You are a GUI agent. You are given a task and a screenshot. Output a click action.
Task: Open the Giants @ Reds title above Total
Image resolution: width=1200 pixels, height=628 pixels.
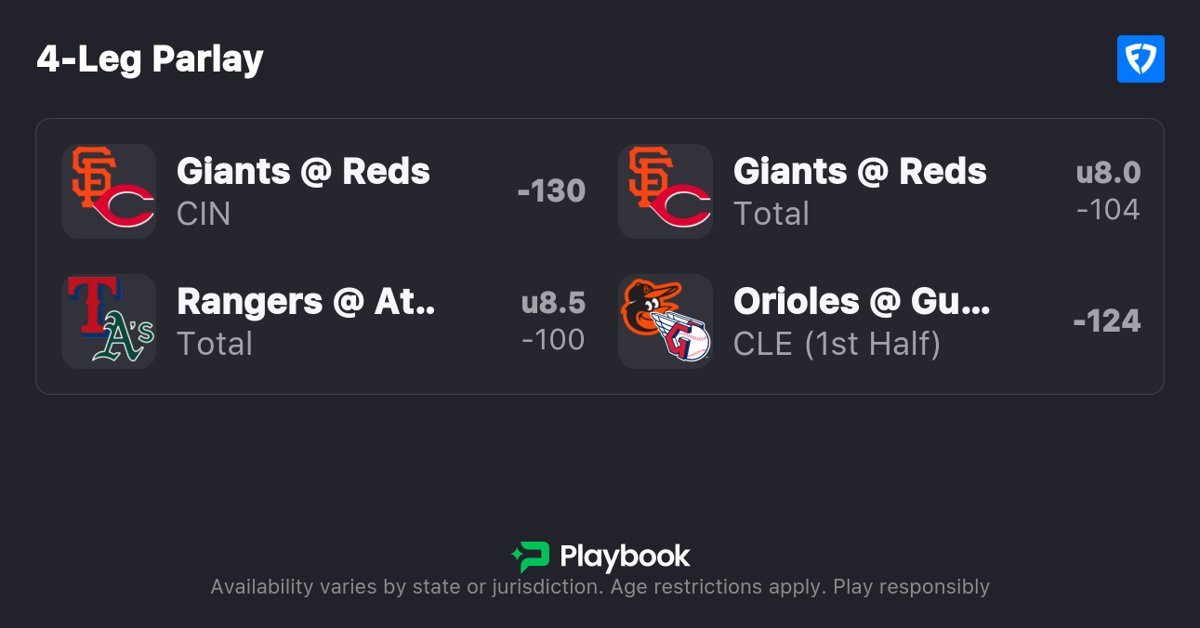860,172
